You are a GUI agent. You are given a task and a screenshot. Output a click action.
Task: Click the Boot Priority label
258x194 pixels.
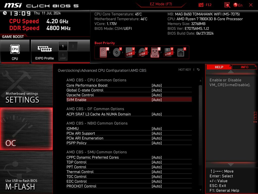pyautogui.click(x=105, y=43)
